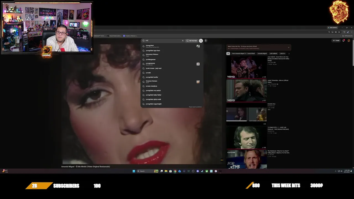Viewport: 354px width, 199px height.
Task: Choose the 'Geovanny Polanco' suggestion
Action: click(172, 55)
